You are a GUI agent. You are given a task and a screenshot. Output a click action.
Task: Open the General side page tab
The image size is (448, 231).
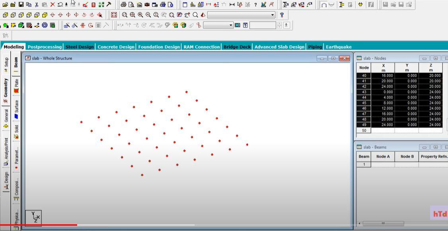click(6, 119)
